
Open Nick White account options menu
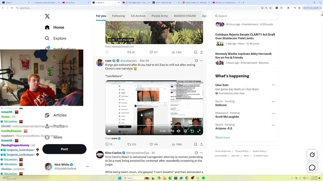[87, 166]
